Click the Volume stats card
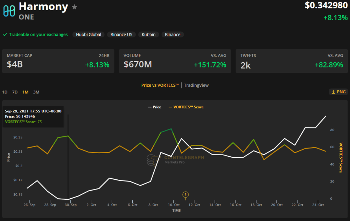 point(175,61)
